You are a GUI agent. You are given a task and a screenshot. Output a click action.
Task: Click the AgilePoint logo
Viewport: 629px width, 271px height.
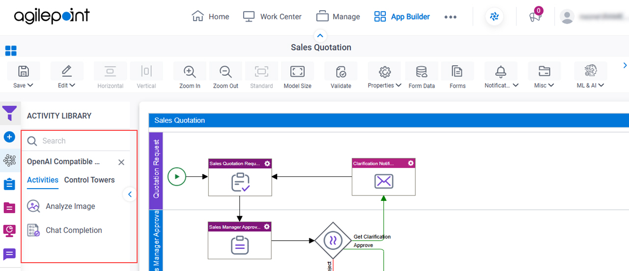52,16
